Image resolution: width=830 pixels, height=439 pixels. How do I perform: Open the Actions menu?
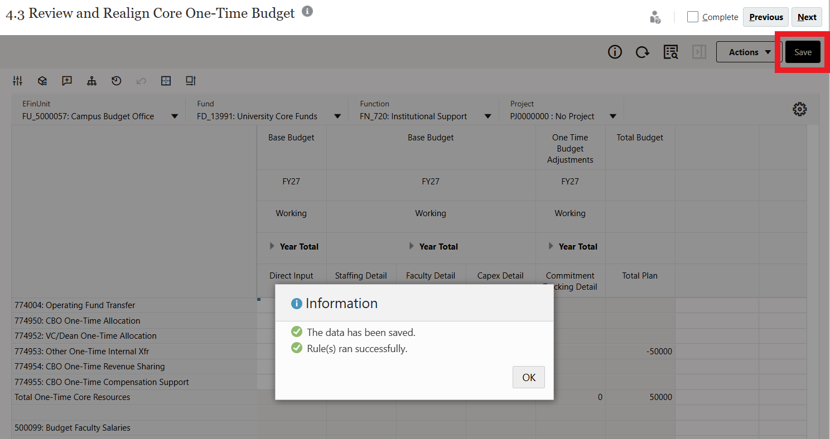pyautogui.click(x=750, y=52)
